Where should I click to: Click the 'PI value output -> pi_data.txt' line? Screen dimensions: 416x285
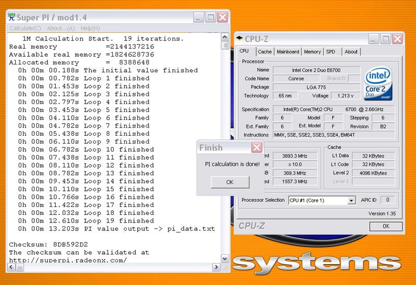116,228
